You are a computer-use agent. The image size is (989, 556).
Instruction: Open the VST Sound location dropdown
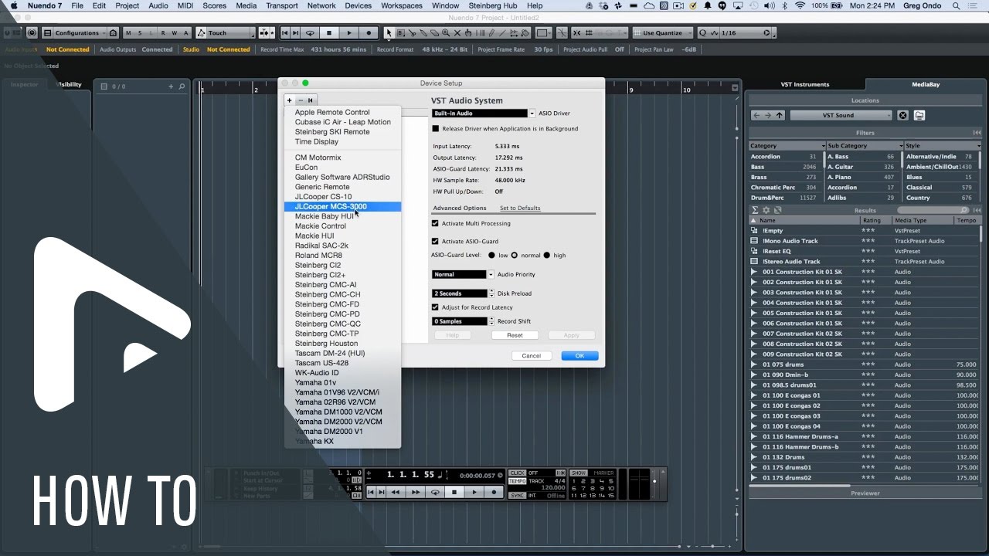(841, 115)
